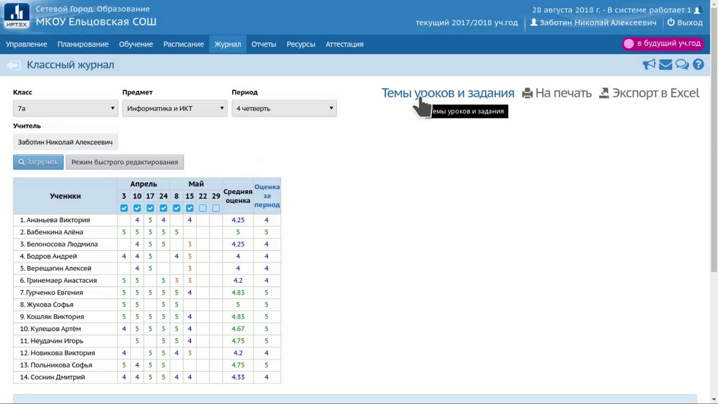The image size is (718, 404).
Task: Click student row Верещагин Алексей
Action: (147, 268)
